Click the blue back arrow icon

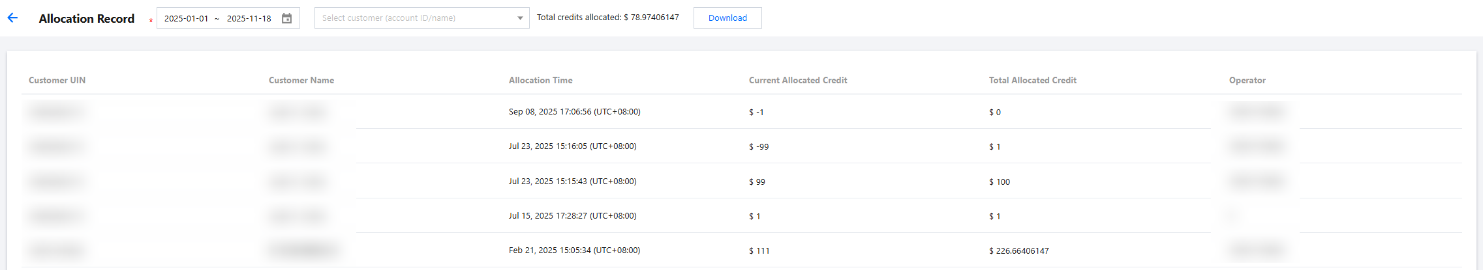coord(12,18)
